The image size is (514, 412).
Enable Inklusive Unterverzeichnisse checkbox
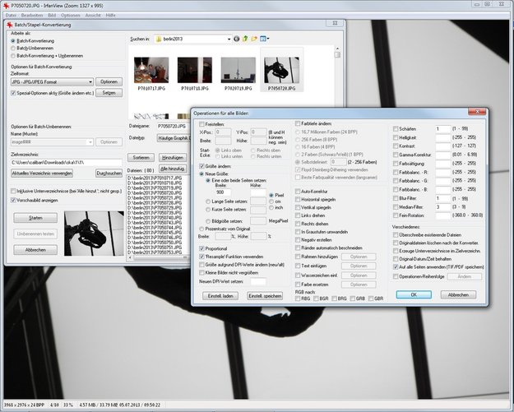pos(13,191)
